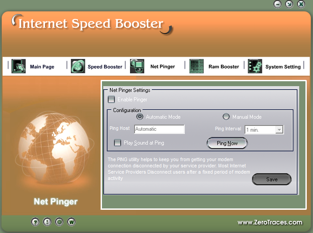Click the exclamation mark info icon

(x=47, y=222)
